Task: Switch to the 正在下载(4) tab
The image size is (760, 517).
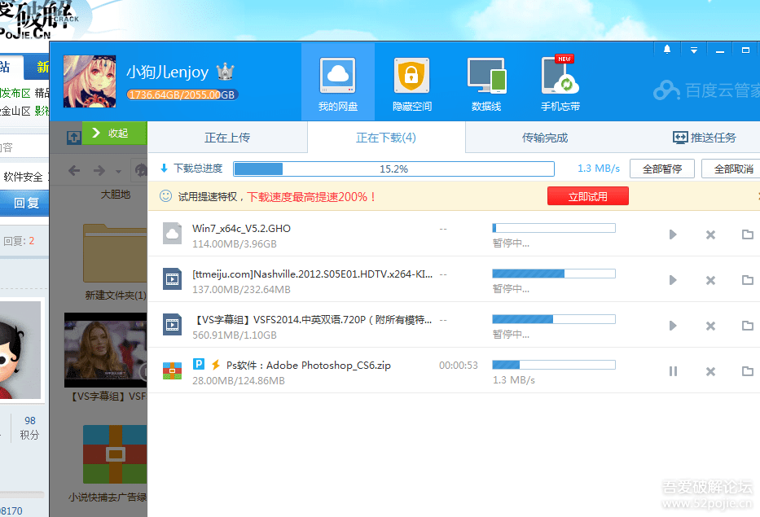Action: pyautogui.click(x=386, y=138)
